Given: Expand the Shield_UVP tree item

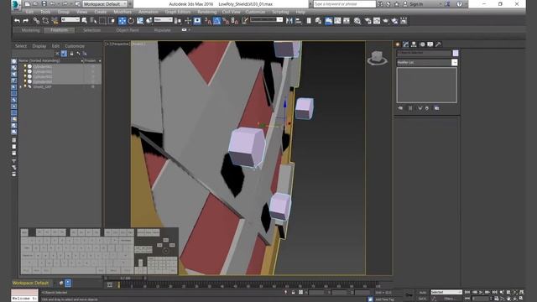Looking at the screenshot, I should point(20,87).
